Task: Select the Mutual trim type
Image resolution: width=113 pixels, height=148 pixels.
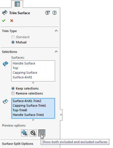Action: pyautogui.click(x=19, y=42)
